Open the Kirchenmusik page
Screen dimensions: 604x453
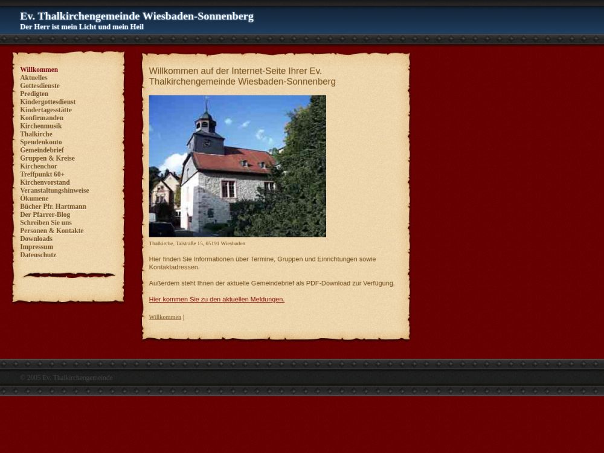click(41, 126)
